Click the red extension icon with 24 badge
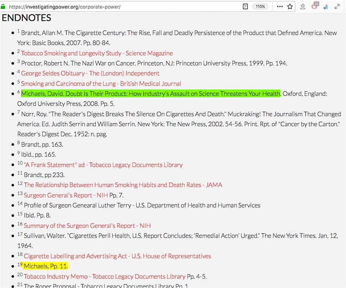Viewport: 346px width, 288px height. click(x=314, y=7)
